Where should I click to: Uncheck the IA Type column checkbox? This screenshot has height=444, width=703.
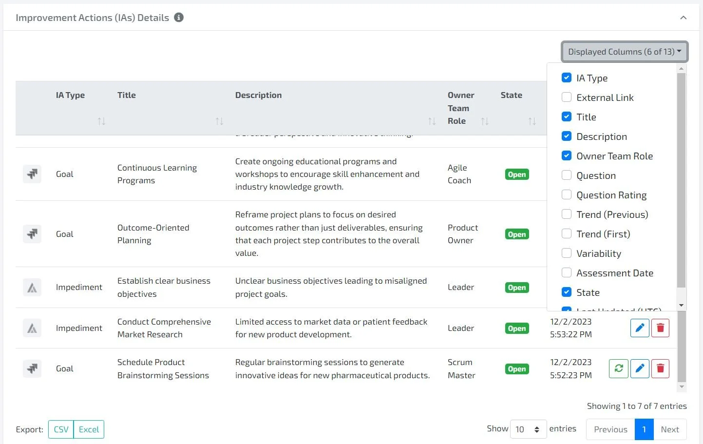(567, 77)
